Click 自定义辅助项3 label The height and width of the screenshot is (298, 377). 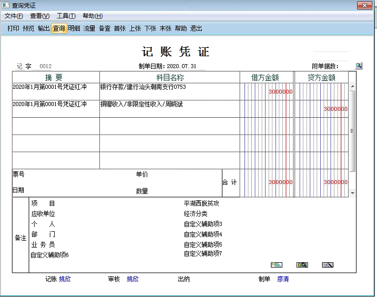click(203, 224)
